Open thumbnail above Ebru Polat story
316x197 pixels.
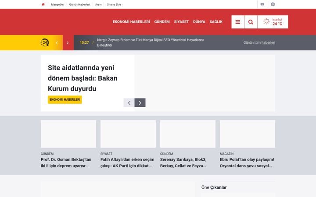click(247, 134)
